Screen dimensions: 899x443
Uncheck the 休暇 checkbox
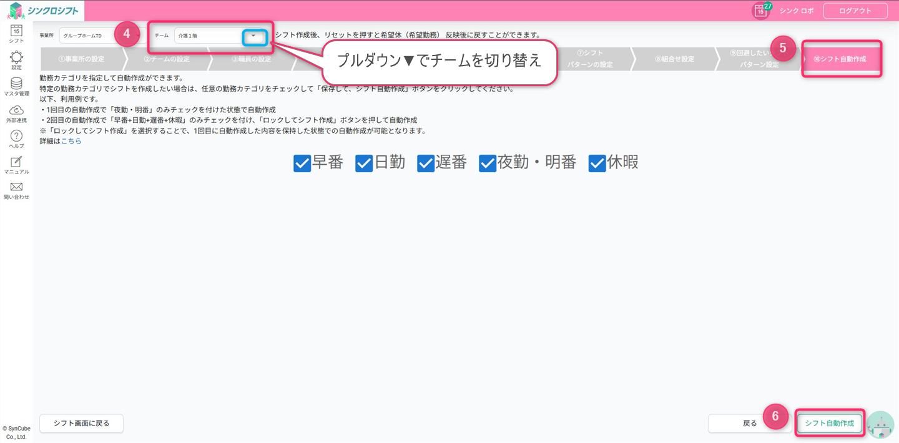(x=597, y=163)
